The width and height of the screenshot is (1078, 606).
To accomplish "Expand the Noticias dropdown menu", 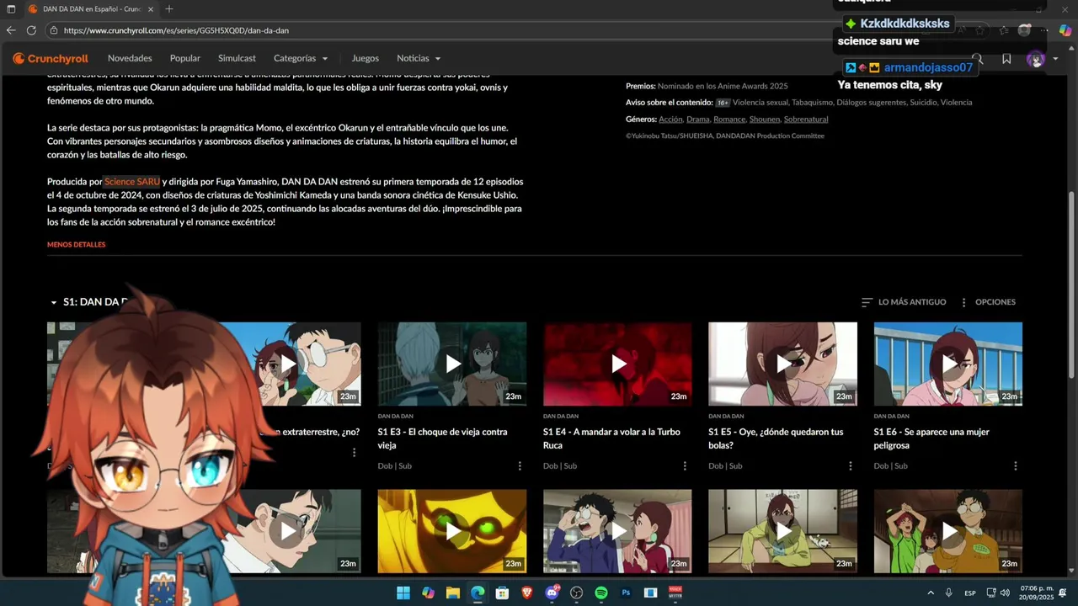I will (x=419, y=59).
